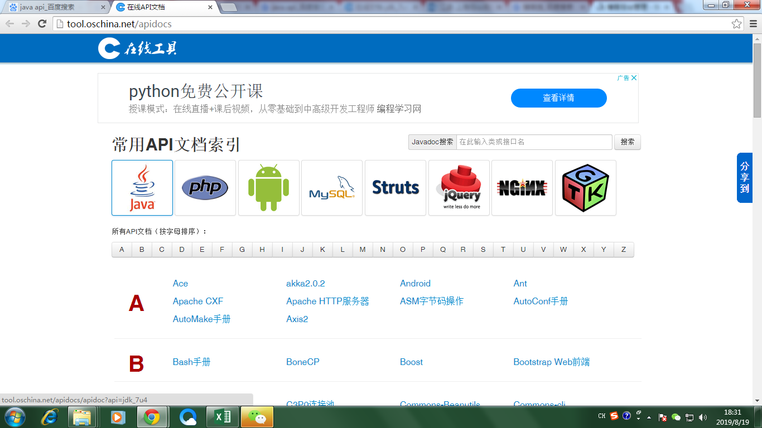Viewport: 762px width, 428px height.
Task: Open the 分享到 side share button
Action: point(745,178)
